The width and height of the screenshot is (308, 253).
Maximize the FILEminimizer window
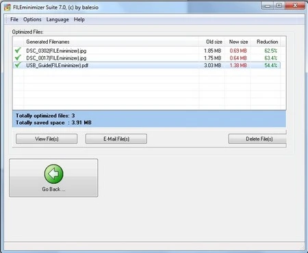tap(279, 5)
